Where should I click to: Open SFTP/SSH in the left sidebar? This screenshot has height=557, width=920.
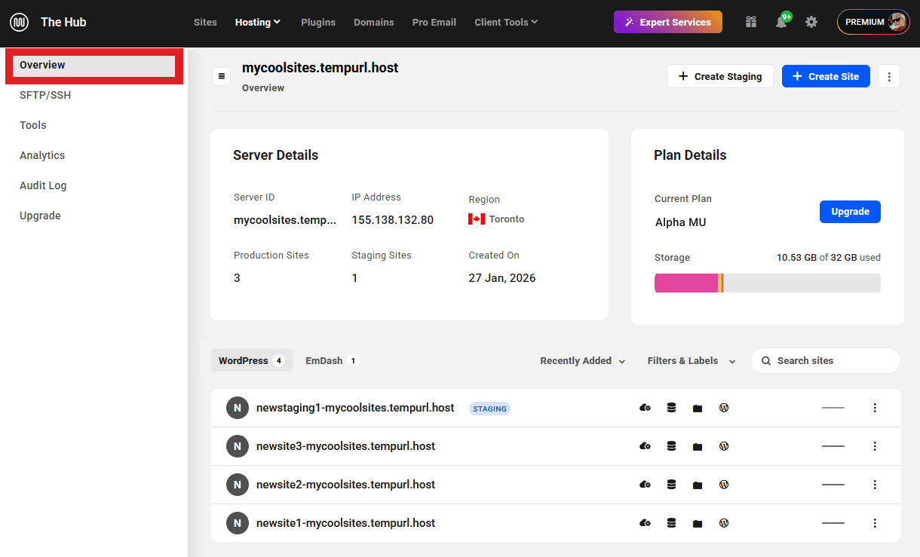[x=45, y=95]
